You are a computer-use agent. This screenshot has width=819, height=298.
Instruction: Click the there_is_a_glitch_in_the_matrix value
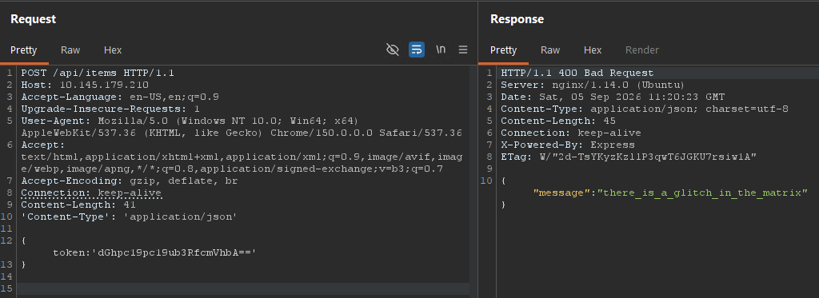coord(702,193)
